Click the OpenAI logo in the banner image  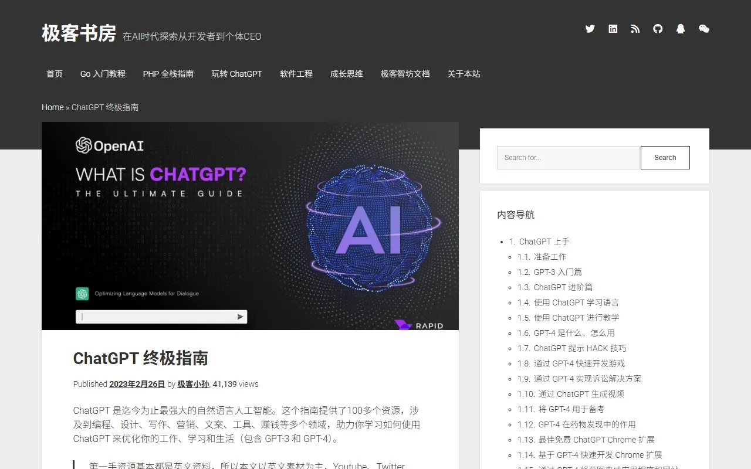(x=109, y=146)
